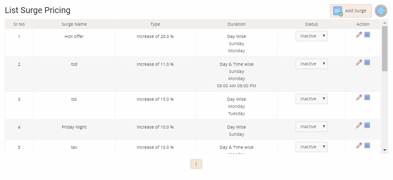Click the pencil icon for tsd
This screenshot has height=180, width=393.
359,62
